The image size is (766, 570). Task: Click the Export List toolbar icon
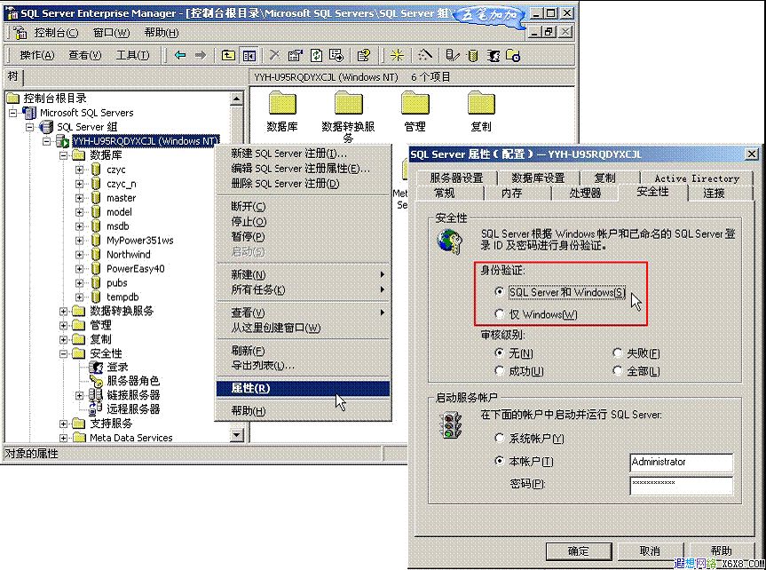(x=336, y=55)
